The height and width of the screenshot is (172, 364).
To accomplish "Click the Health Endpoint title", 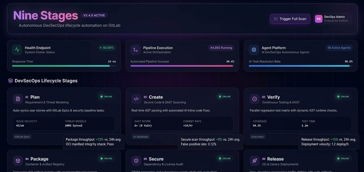I will 37,48.
